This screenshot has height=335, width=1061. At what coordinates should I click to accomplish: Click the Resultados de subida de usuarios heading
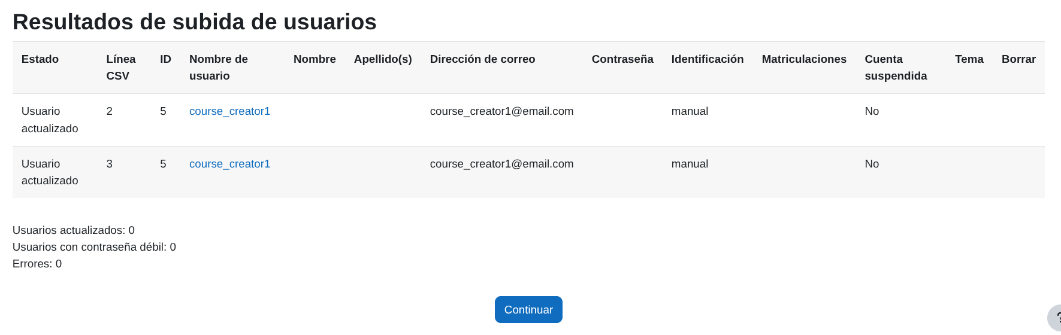(x=195, y=22)
